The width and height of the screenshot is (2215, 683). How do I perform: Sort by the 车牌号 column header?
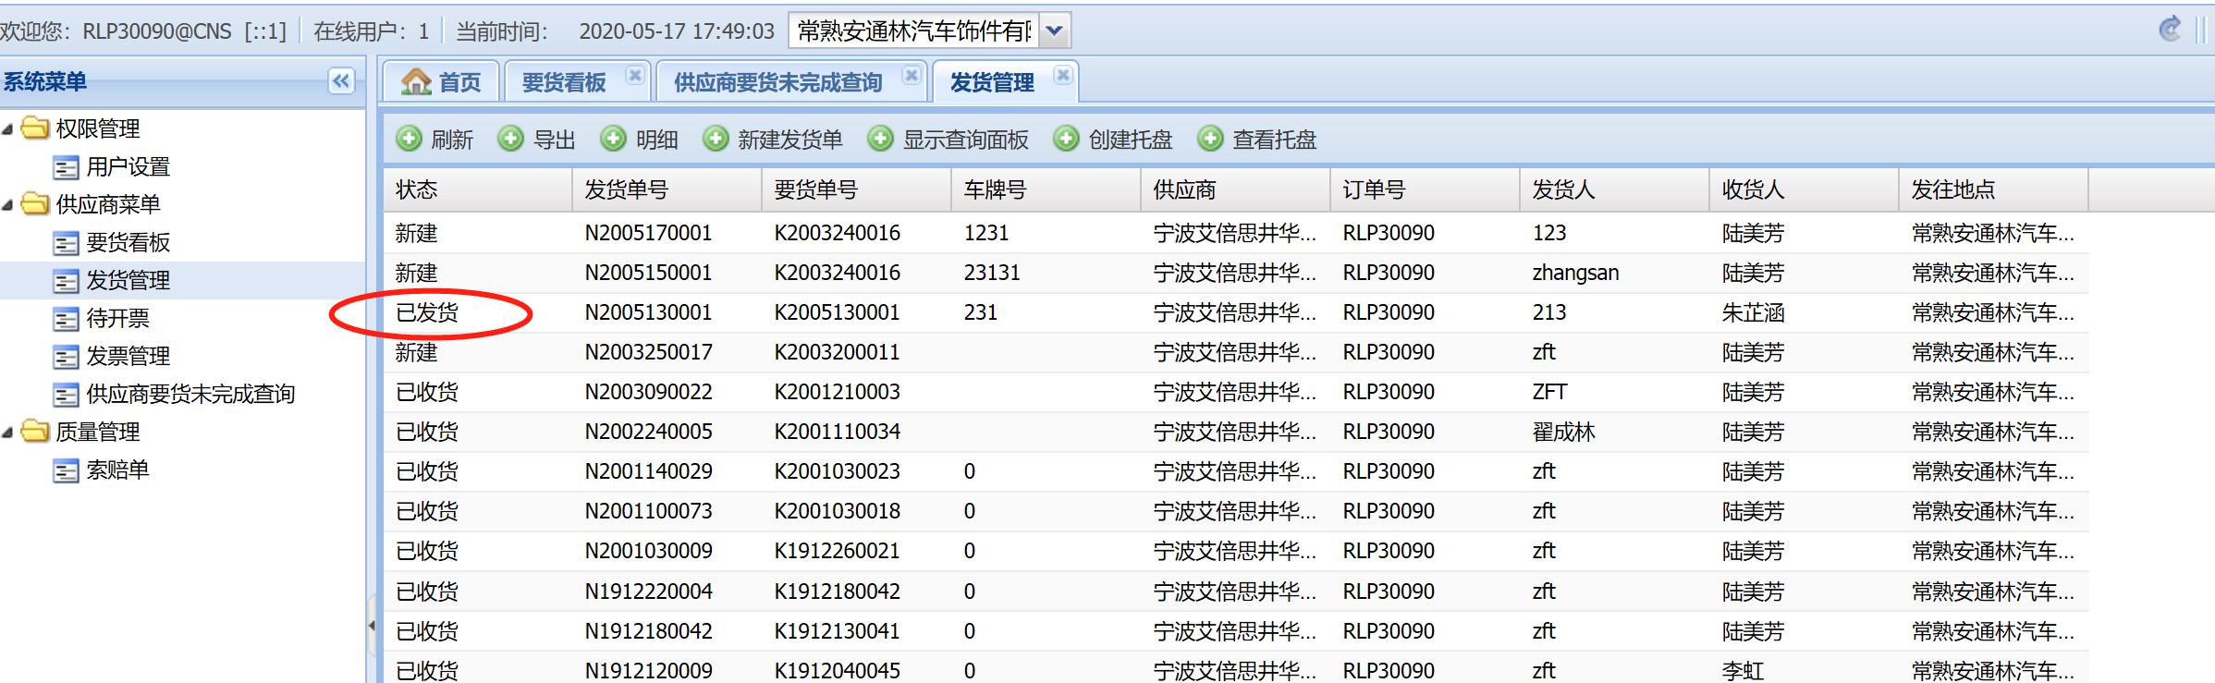pyautogui.click(x=1046, y=189)
